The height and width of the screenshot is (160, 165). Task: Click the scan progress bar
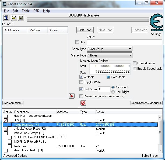[88, 19]
